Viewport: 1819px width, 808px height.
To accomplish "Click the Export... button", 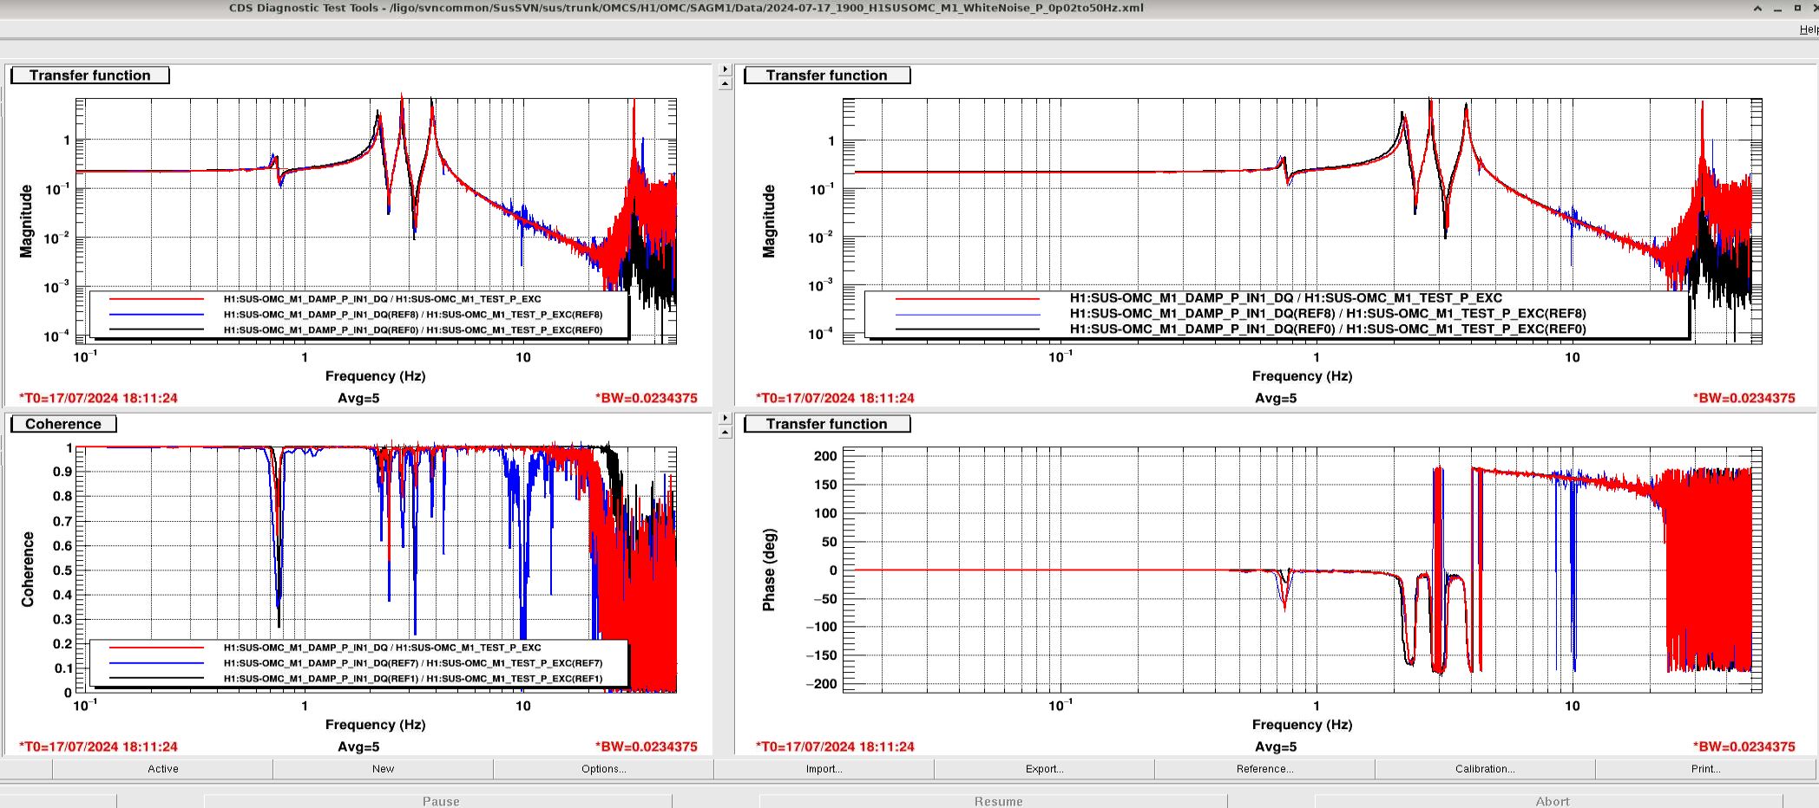I will tap(1045, 769).
